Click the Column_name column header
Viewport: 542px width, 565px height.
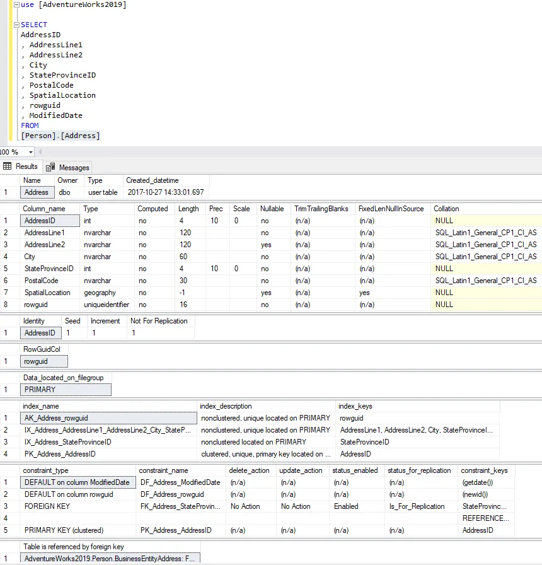pyautogui.click(x=50, y=209)
